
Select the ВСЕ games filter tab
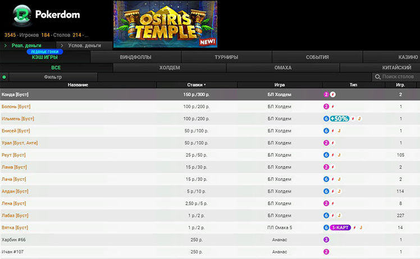56,68
